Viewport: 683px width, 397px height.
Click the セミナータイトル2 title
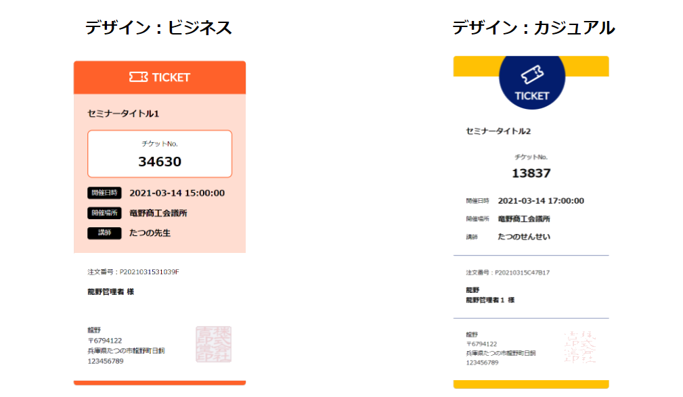[x=498, y=131]
